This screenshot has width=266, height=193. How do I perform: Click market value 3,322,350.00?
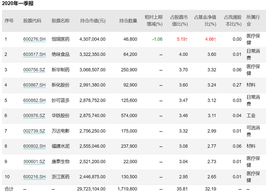click(92, 54)
